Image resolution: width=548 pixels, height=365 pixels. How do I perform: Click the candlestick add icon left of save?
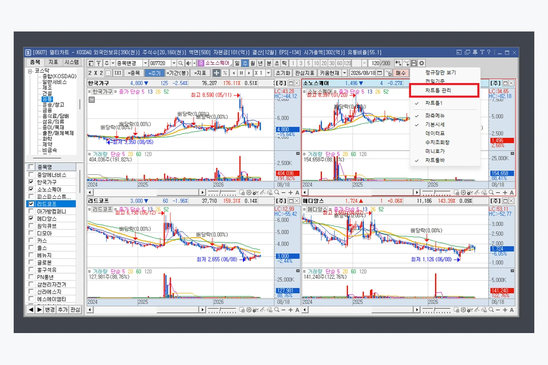pyautogui.click(x=398, y=63)
